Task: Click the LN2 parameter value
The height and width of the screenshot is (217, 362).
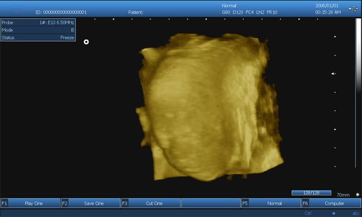Action: click(260, 12)
